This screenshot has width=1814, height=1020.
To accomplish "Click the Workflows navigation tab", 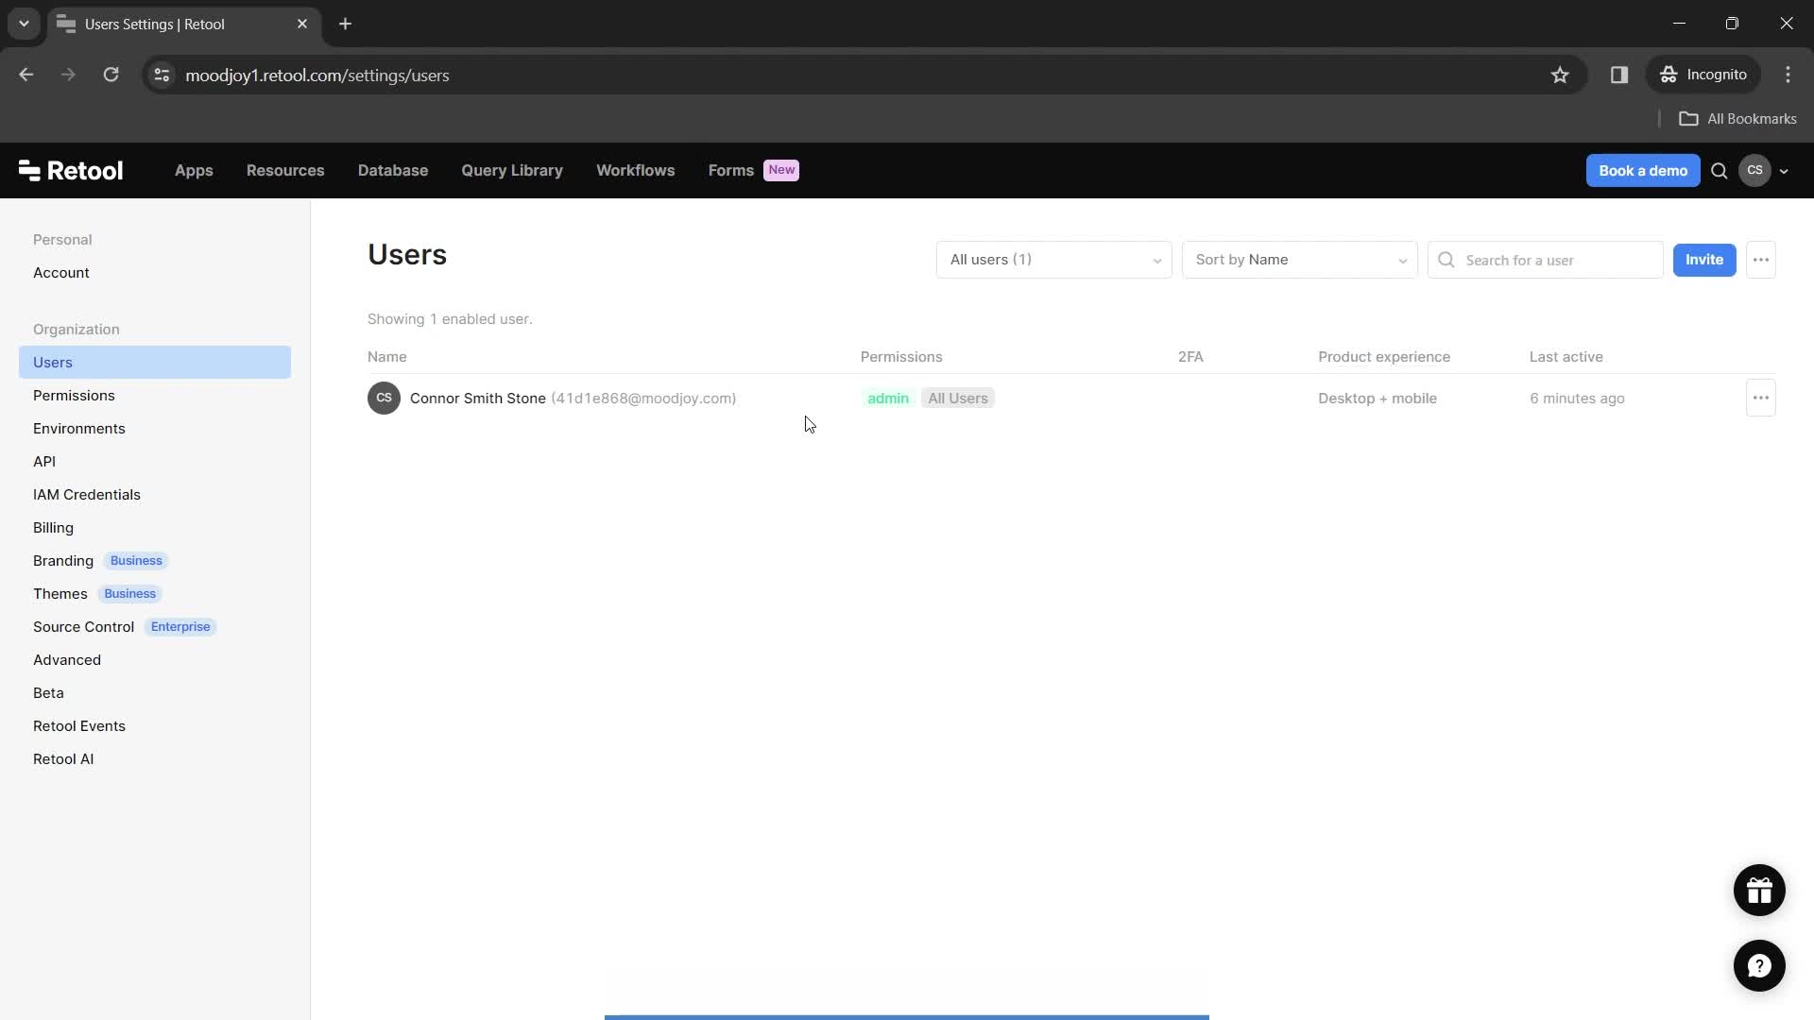I will [636, 169].
